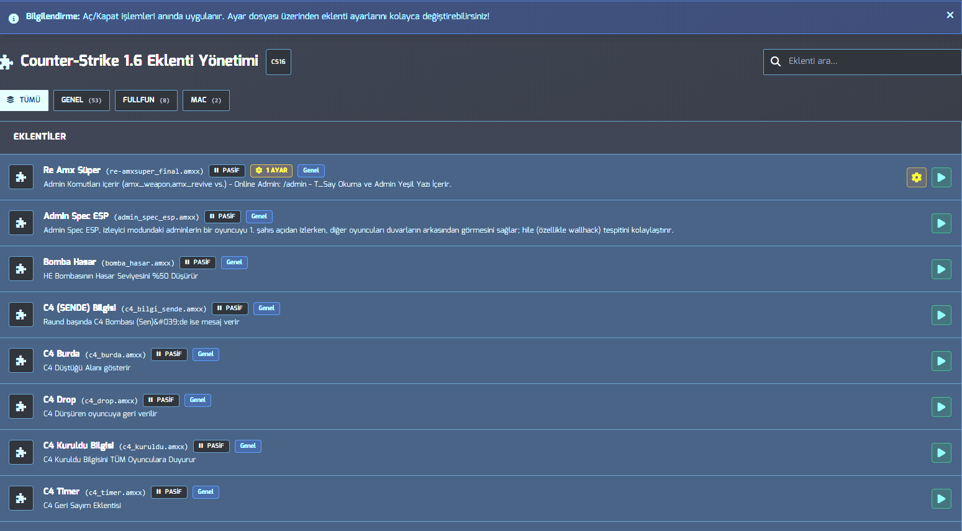
Task: Click the Genel tag on Re Amx Süper
Action: click(311, 171)
